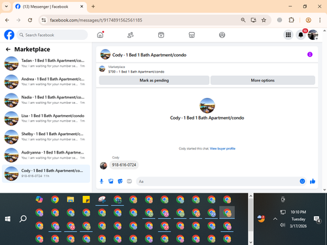Open Audryanna conversation in Marketplace list

pos(46,155)
